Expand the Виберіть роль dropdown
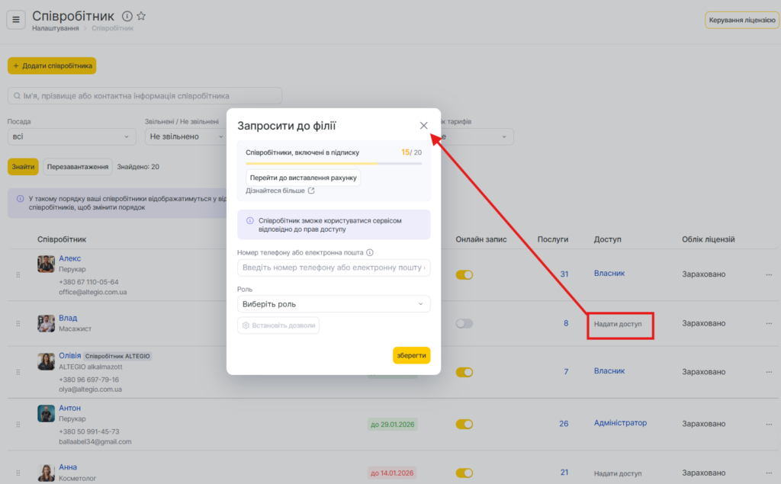 [333, 304]
